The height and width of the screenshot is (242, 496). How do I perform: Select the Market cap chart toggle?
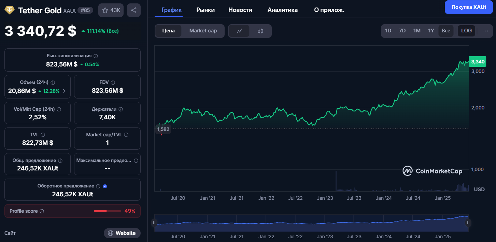pyautogui.click(x=203, y=31)
